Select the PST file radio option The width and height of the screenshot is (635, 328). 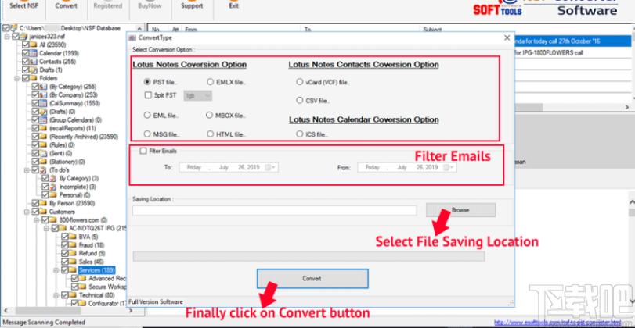[147, 81]
